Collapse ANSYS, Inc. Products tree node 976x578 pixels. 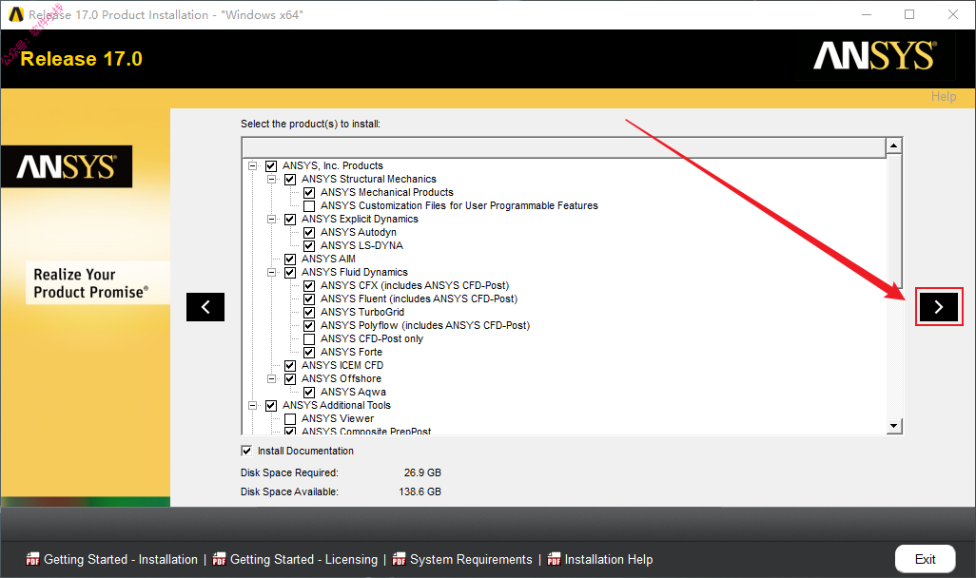(253, 166)
